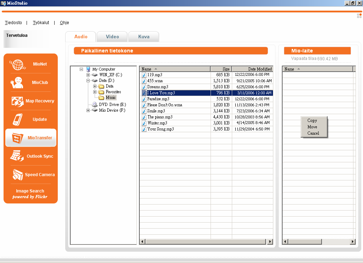
Task: Click the Data (D:) drive icon
Action: click(x=94, y=80)
